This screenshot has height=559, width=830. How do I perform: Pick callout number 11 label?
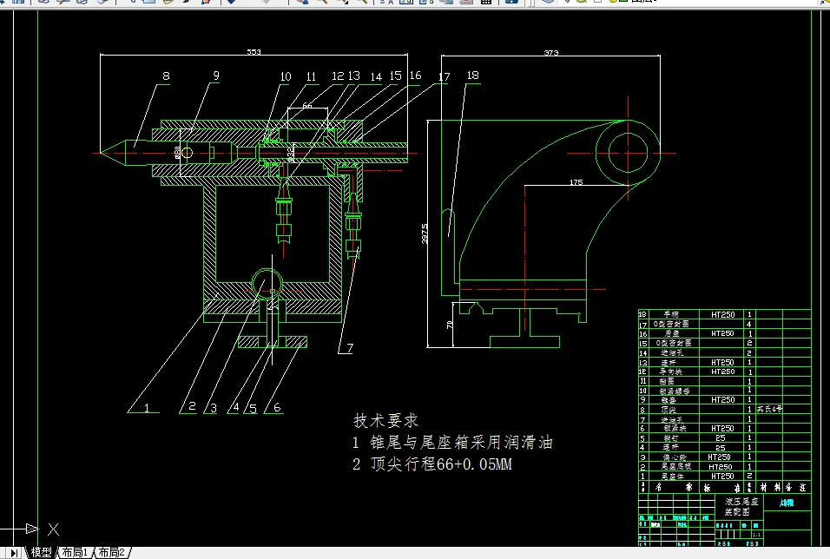(311, 76)
